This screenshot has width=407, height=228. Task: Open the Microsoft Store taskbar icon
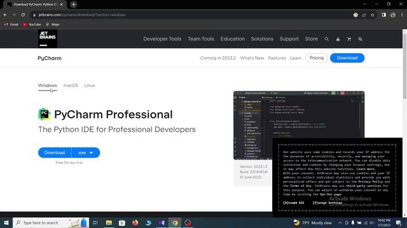(x=121, y=222)
